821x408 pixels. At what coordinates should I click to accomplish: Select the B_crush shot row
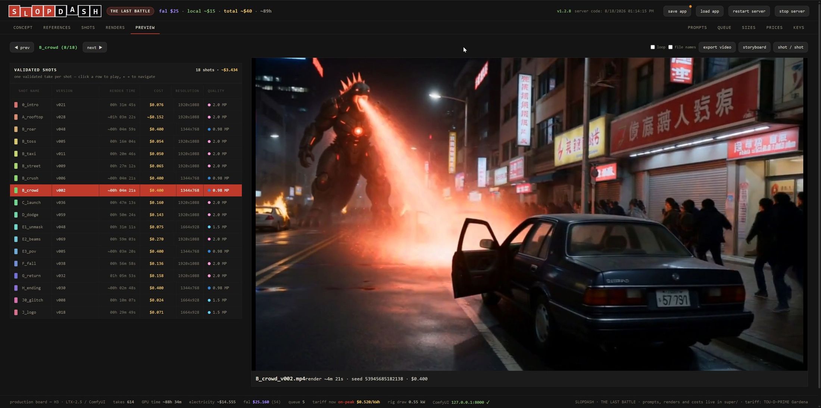126,178
